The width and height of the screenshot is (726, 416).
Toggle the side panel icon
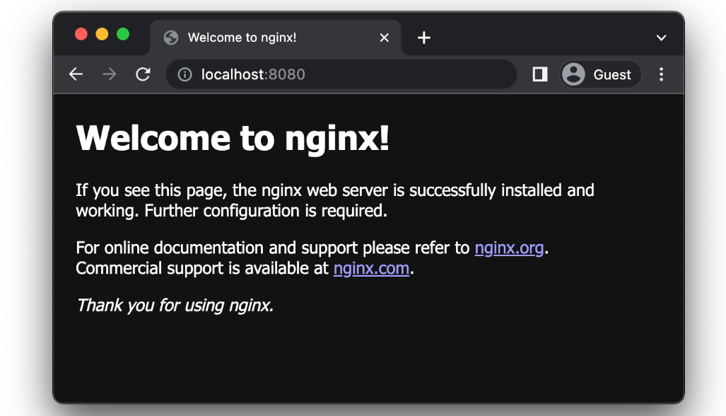point(540,74)
